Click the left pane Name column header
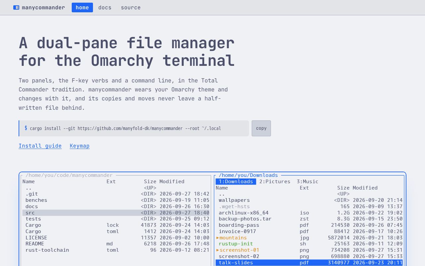 tap(29, 182)
